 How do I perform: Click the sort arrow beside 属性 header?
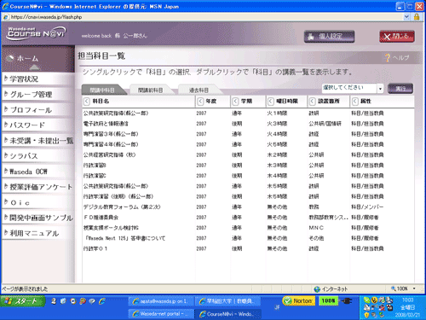354,102
